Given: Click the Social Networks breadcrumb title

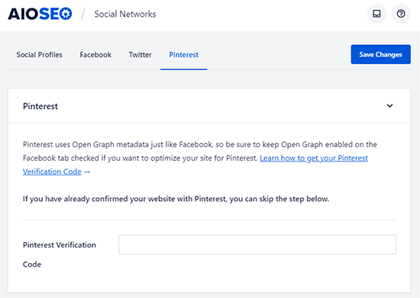Looking at the screenshot, I should pos(125,14).
